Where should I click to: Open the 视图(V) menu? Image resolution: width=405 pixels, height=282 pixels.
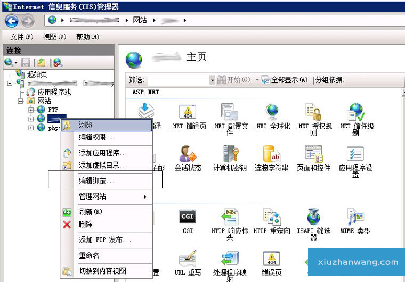click(x=54, y=37)
